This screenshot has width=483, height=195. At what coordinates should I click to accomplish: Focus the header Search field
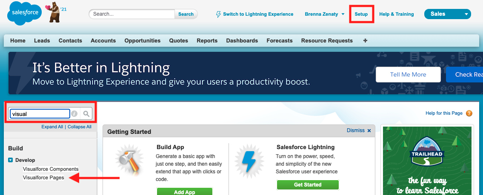pos(132,14)
